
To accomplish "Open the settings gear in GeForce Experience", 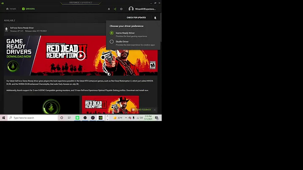I will (x=121, y=9).
